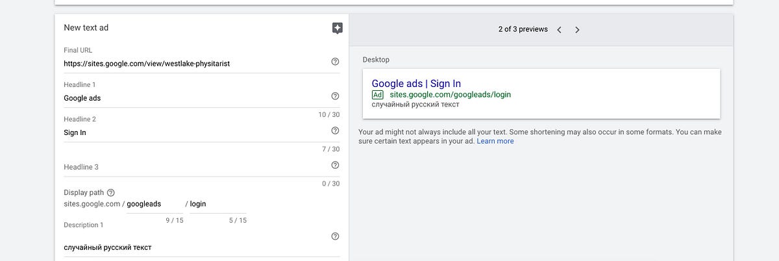Screen dimensions: 779x261
Task: Click the Learn more link
Action: [495, 141]
